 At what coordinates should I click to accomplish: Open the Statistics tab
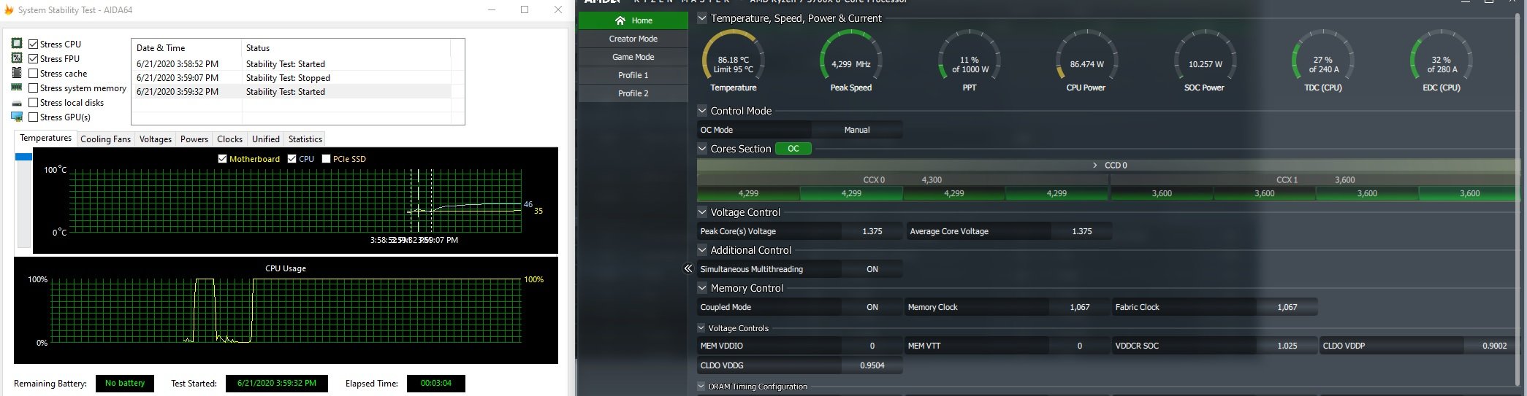click(x=305, y=139)
